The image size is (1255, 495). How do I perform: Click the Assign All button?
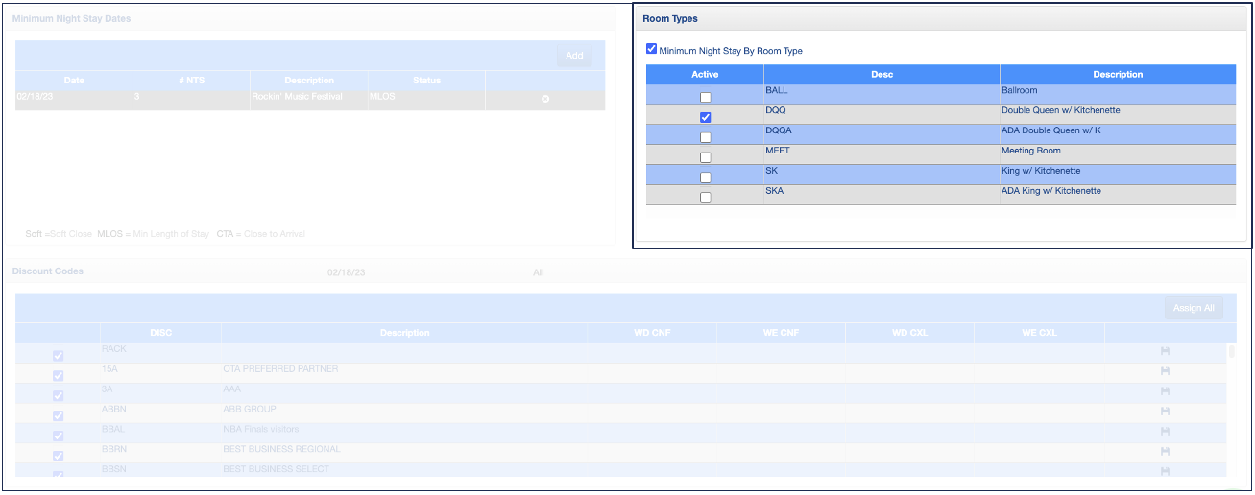(1194, 308)
